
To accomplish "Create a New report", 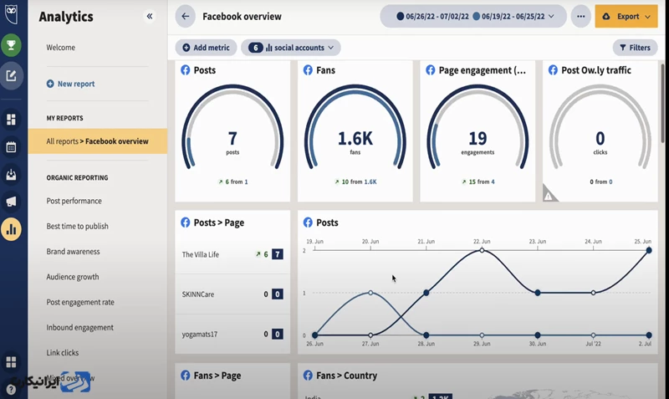I will pos(70,84).
